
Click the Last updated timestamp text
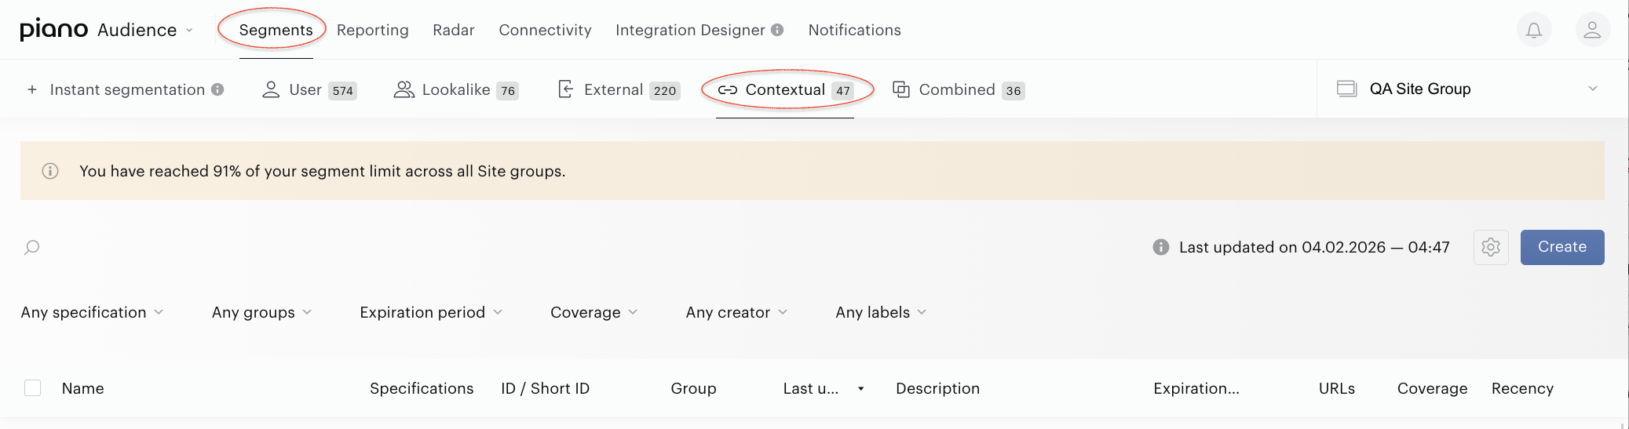1314,247
